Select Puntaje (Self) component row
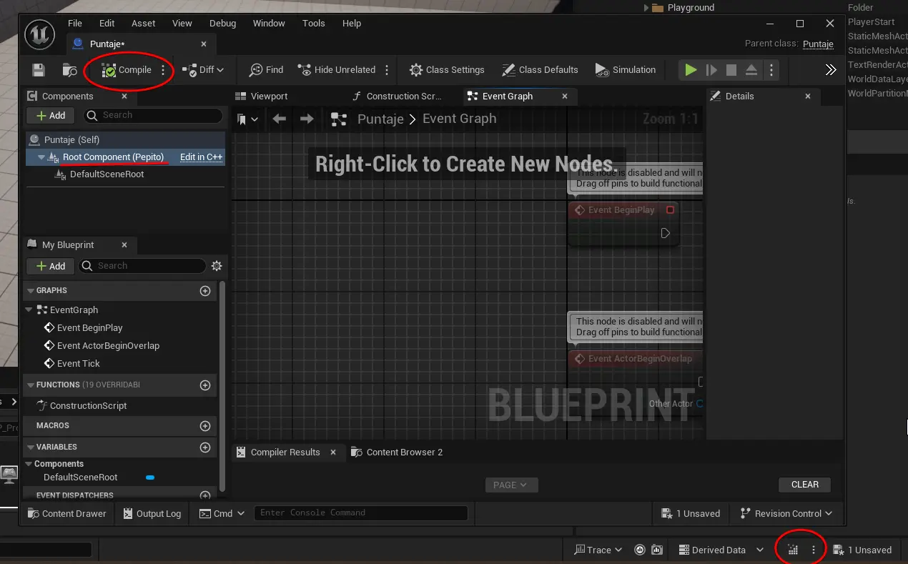908x564 pixels. pyautogui.click(x=125, y=139)
